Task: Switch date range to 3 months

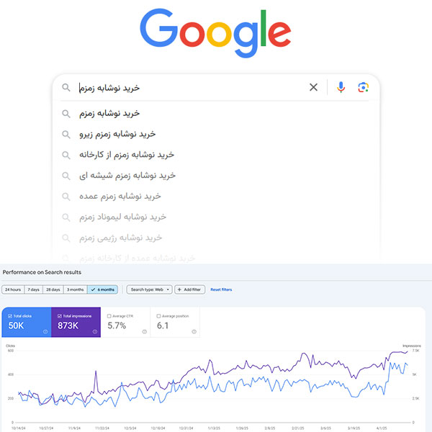Action: point(75,289)
